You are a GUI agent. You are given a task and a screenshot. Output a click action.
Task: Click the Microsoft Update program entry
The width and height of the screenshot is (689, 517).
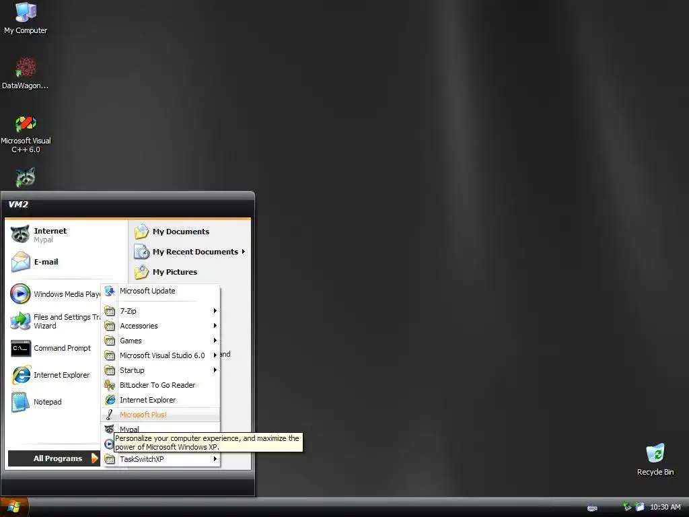161,291
